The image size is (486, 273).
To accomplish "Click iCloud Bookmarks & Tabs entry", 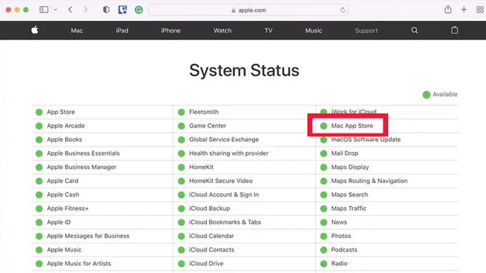I will coord(225,222).
